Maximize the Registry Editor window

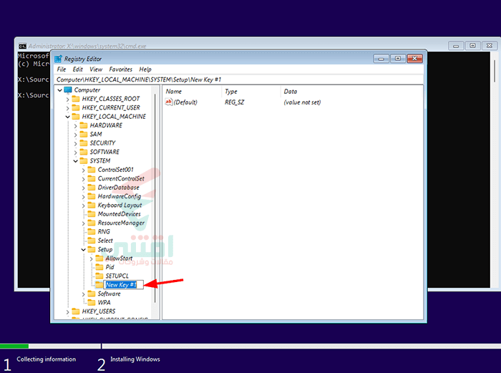(x=398, y=59)
